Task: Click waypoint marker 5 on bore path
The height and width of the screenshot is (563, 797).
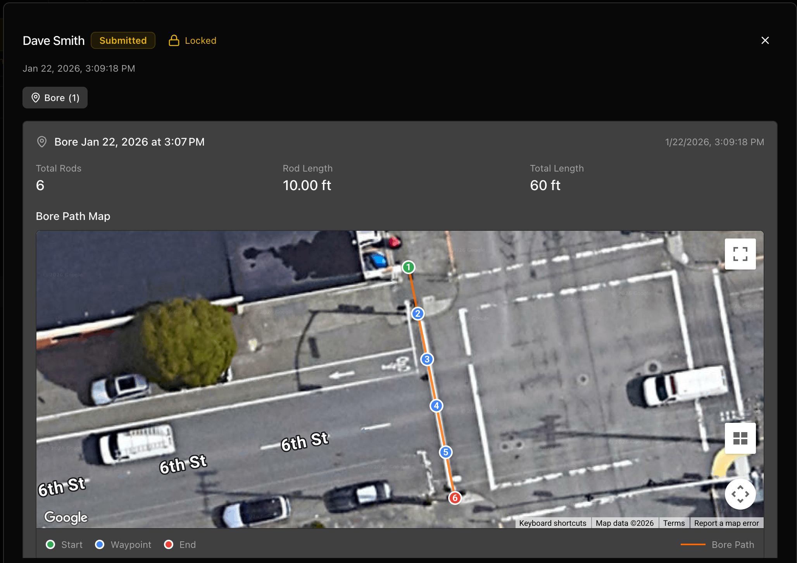Action: coord(445,452)
